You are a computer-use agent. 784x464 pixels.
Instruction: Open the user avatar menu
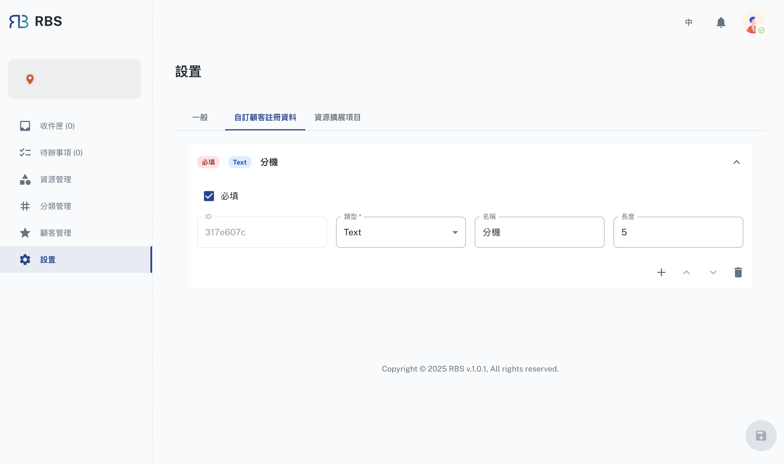(x=753, y=23)
